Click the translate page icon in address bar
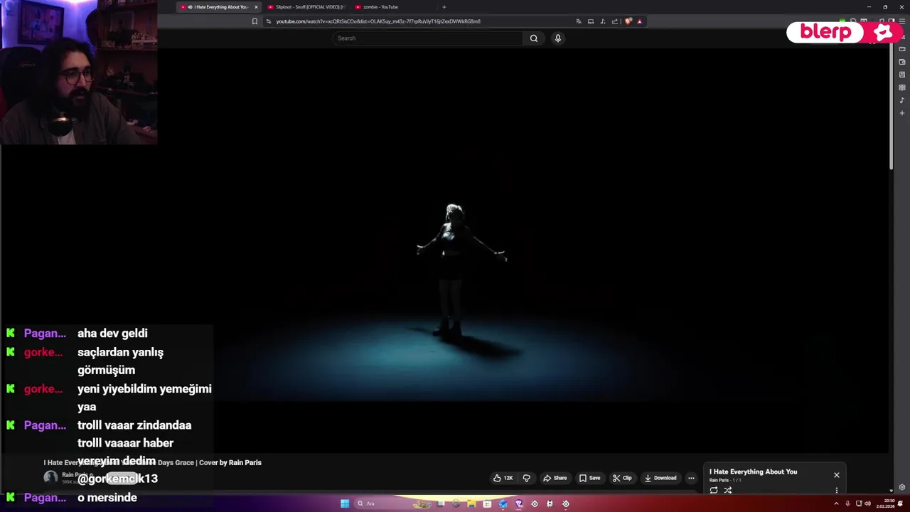Image resolution: width=910 pixels, height=512 pixels. pos(579,21)
